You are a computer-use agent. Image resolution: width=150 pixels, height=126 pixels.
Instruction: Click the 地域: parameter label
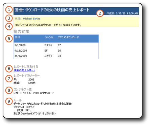[17, 83]
